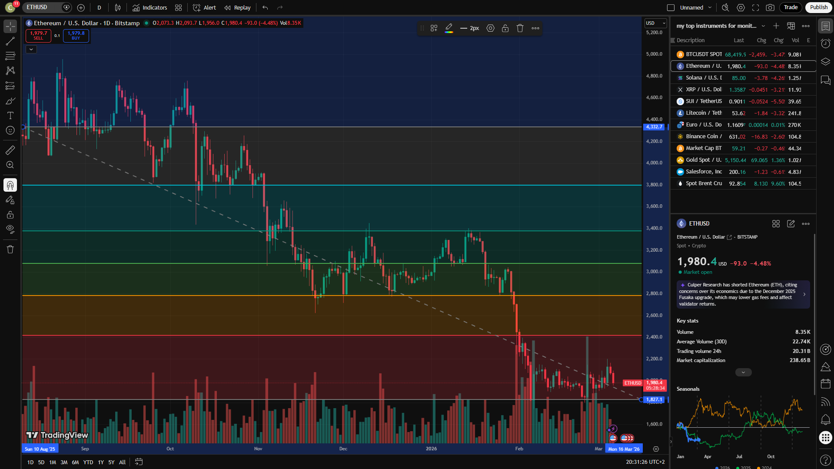Image resolution: width=834 pixels, height=469 pixels.
Task: Open the Watchlist panel icon
Action: (x=825, y=26)
